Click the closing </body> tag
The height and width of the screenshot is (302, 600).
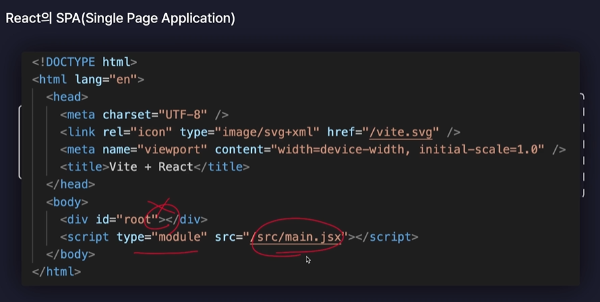[71, 254]
